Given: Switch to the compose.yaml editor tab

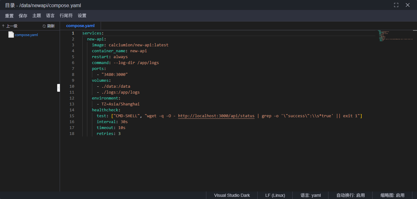Looking at the screenshot, I should point(80,26).
